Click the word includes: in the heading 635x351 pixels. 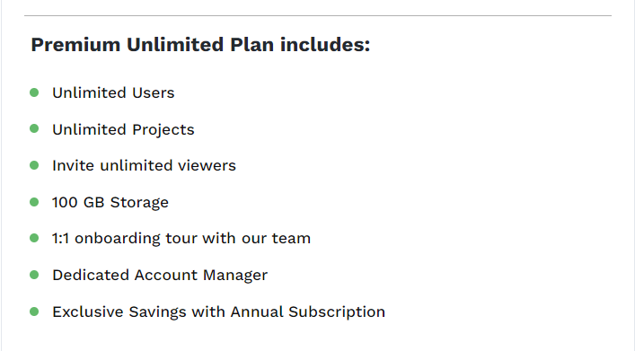[x=325, y=45]
